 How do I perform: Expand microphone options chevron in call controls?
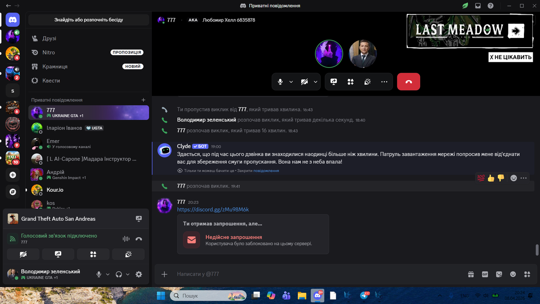291,82
